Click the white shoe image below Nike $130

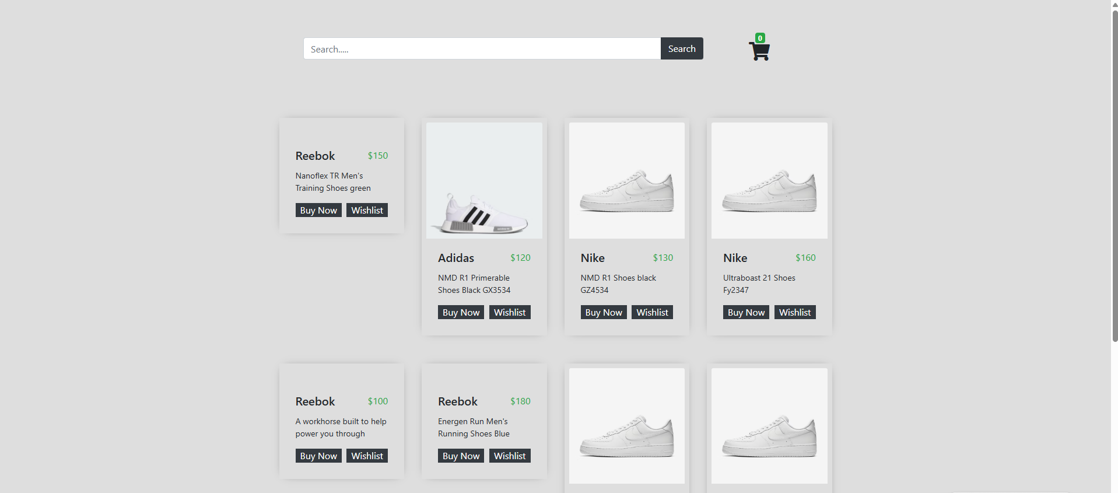tap(627, 426)
